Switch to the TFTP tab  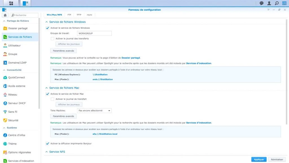pos(79,15)
